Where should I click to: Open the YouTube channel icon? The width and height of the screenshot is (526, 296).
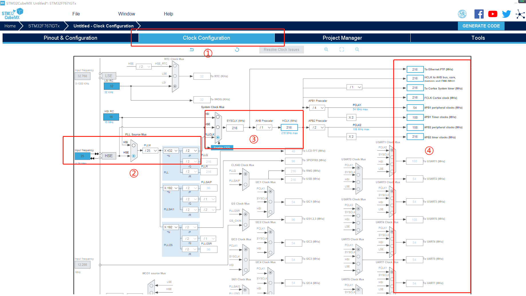coord(493,14)
